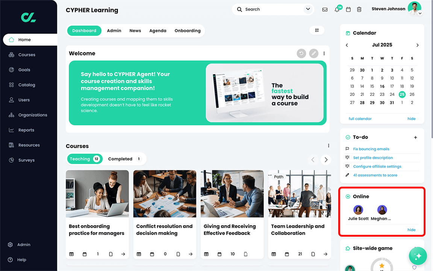
Task: Click table icon on Best onboarding card
Action: [x=71, y=254]
